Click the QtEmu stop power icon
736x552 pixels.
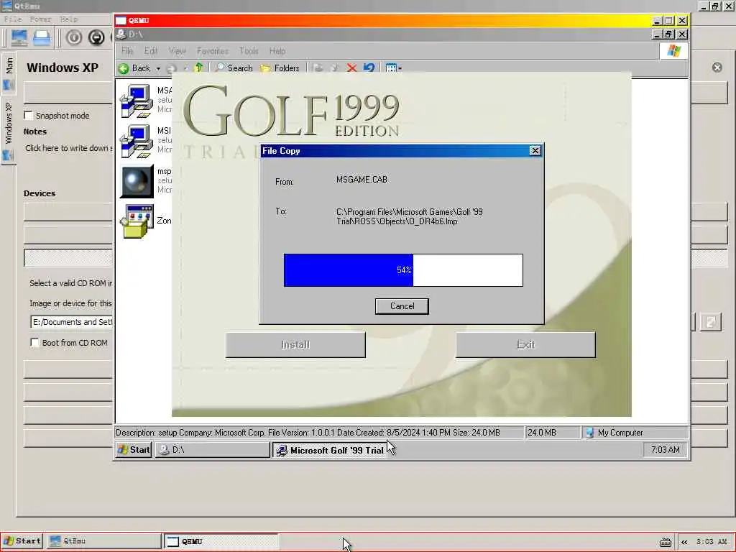click(x=96, y=37)
